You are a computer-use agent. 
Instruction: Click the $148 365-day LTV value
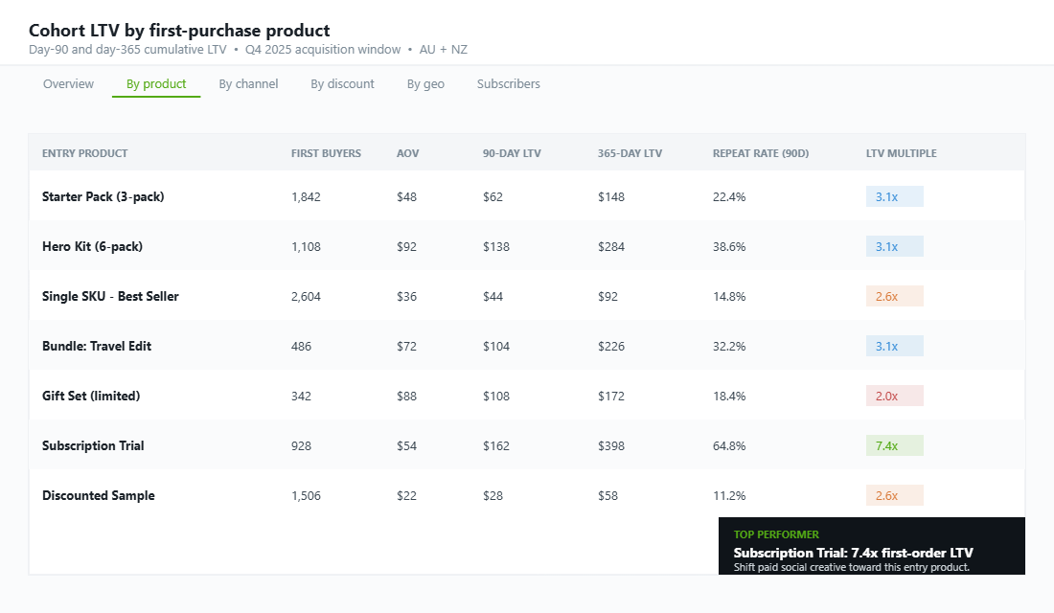pos(611,197)
